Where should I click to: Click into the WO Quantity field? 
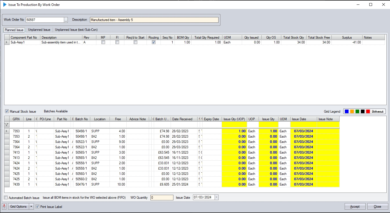[x=162, y=198]
